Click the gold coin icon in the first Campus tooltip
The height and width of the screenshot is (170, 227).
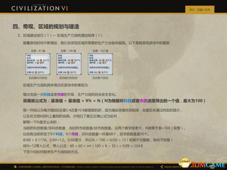click(x=38, y=63)
